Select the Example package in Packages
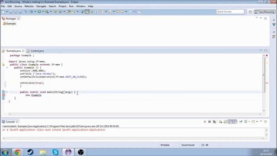 click(x=10, y=23)
